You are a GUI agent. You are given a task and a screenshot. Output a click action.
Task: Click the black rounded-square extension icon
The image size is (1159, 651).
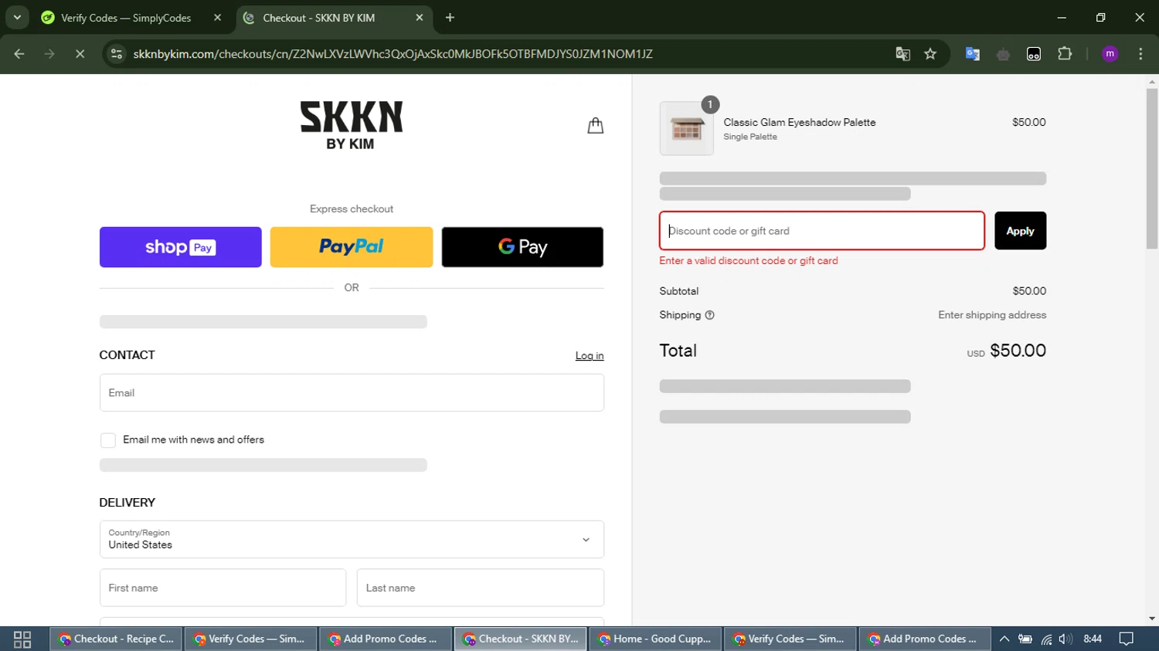tap(1034, 54)
